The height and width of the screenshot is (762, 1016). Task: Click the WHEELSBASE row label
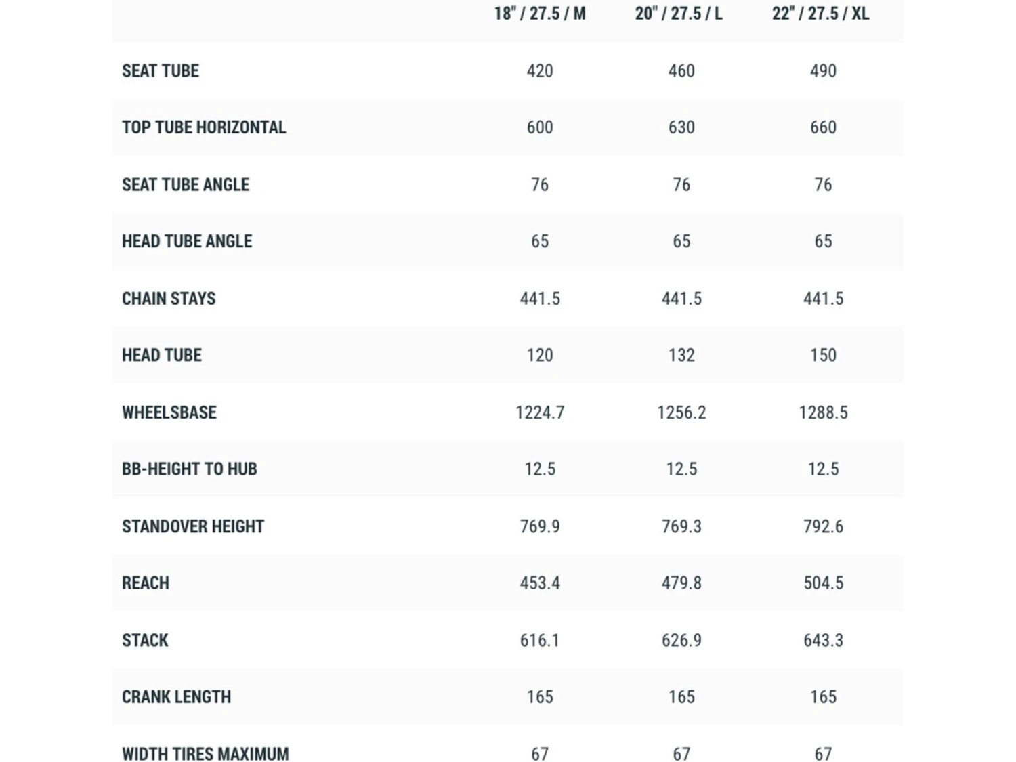click(x=169, y=412)
